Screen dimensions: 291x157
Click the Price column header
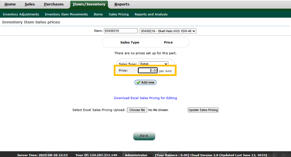pyautogui.click(x=168, y=42)
